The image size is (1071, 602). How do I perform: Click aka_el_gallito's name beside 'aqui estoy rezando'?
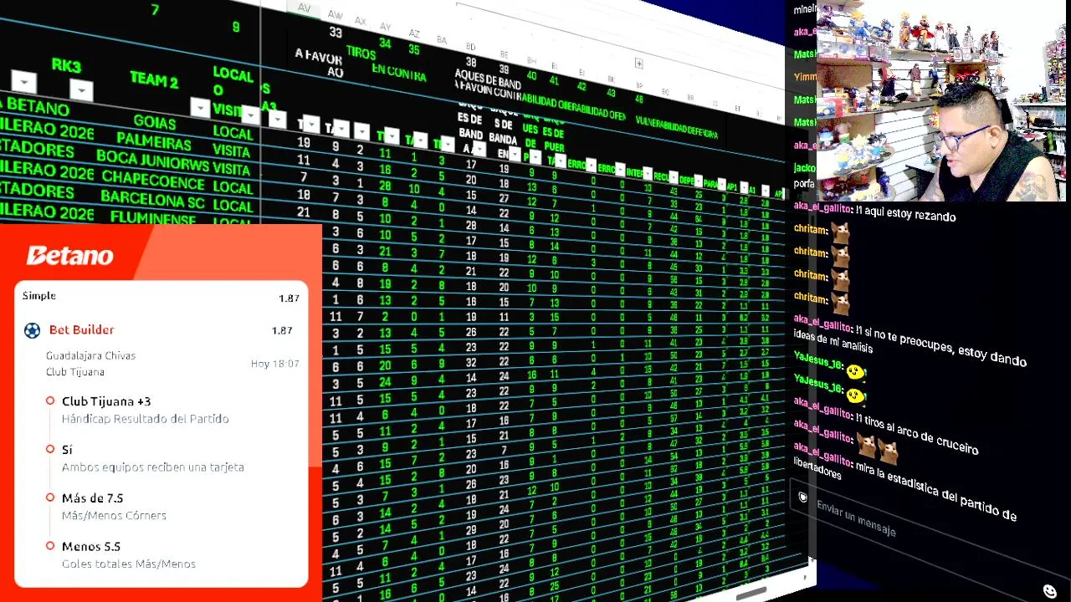coord(822,207)
